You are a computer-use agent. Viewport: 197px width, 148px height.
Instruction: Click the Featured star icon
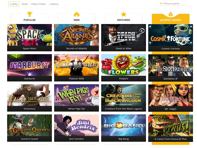tap(123, 14)
